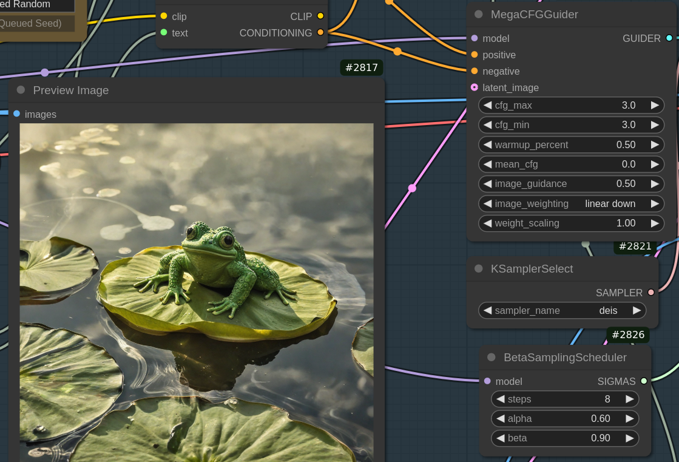
Task: Click the CLIP output port dot
Action: (x=320, y=16)
